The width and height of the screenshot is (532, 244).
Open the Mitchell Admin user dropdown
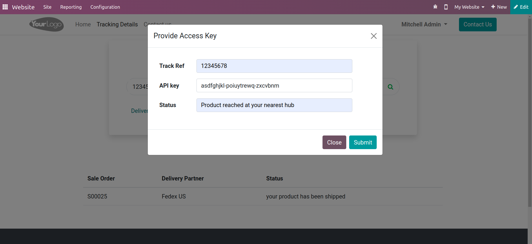pyautogui.click(x=424, y=24)
